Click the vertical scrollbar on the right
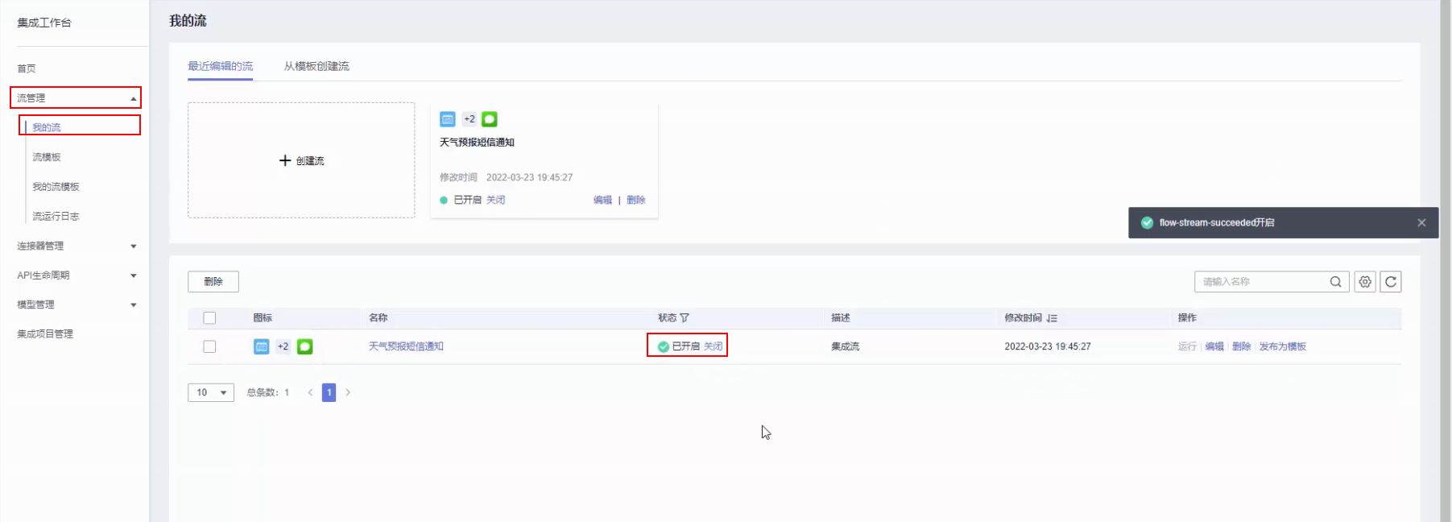Screen dimensions: 1452x522 coord(1446,261)
